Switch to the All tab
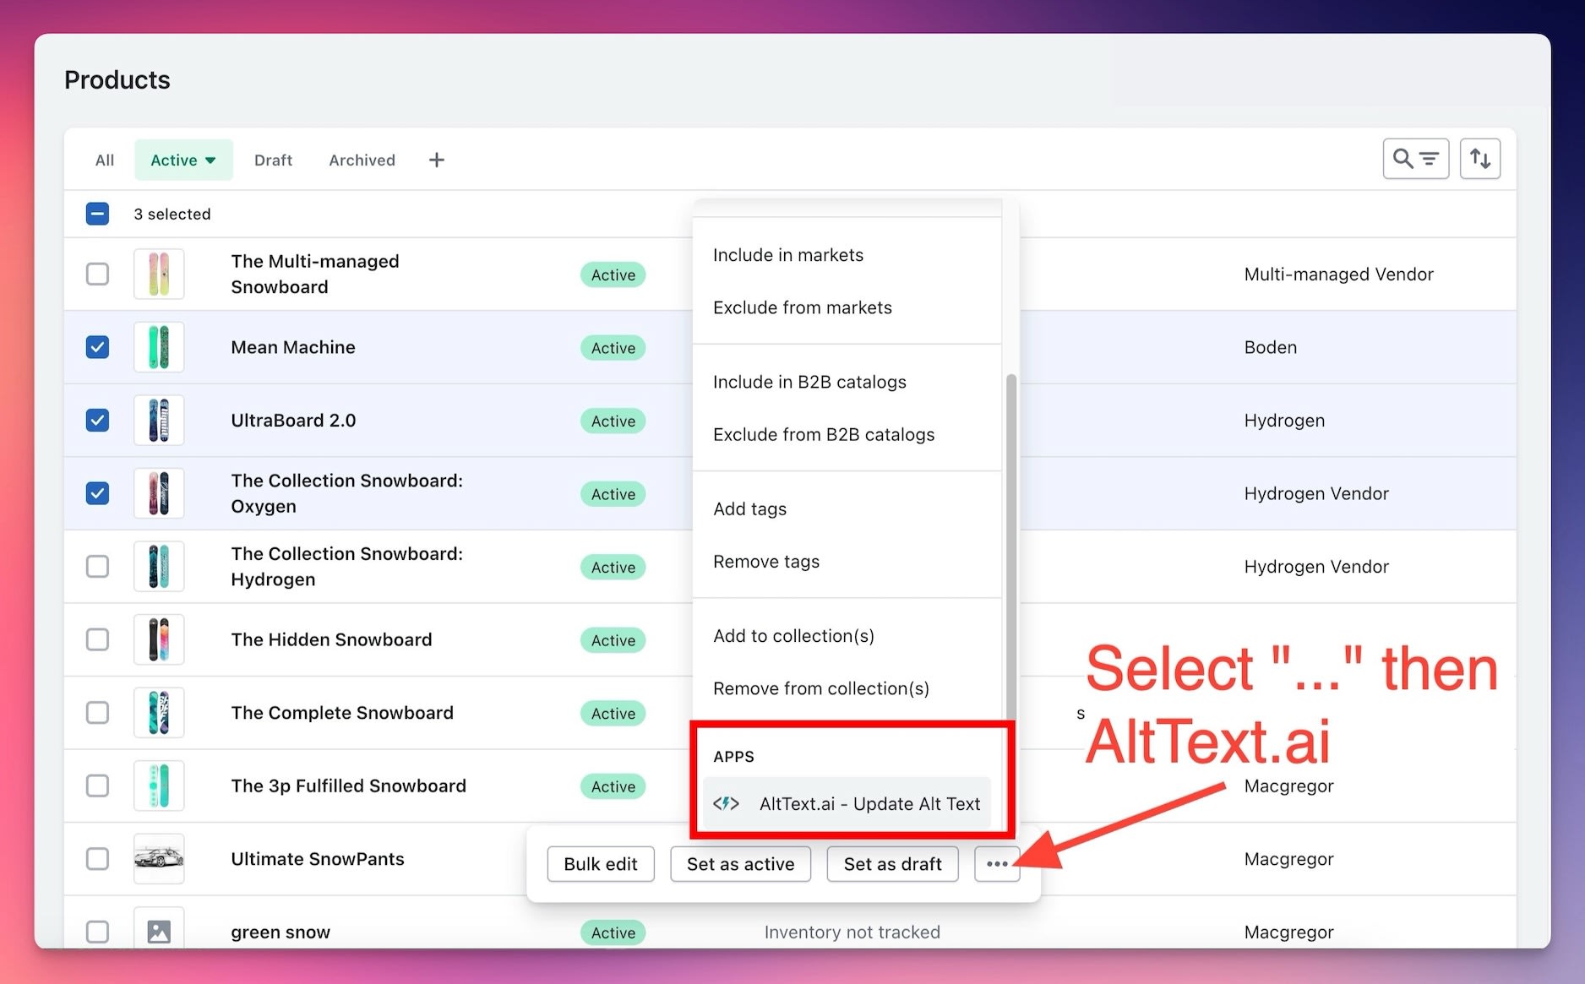This screenshot has height=984, width=1585. click(105, 160)
